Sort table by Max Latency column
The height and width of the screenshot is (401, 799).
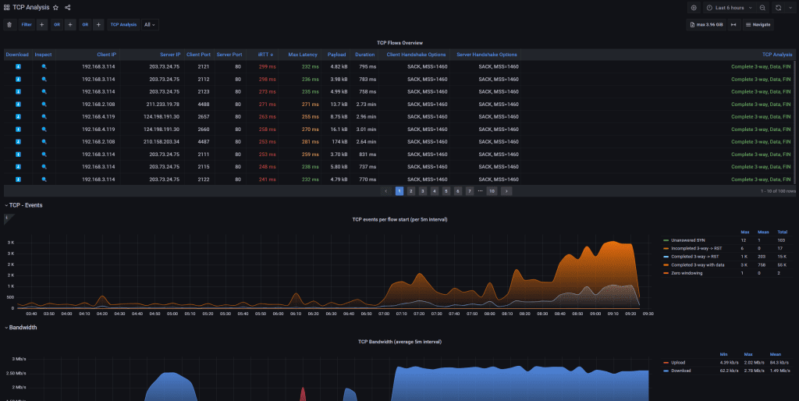(303, 55)
